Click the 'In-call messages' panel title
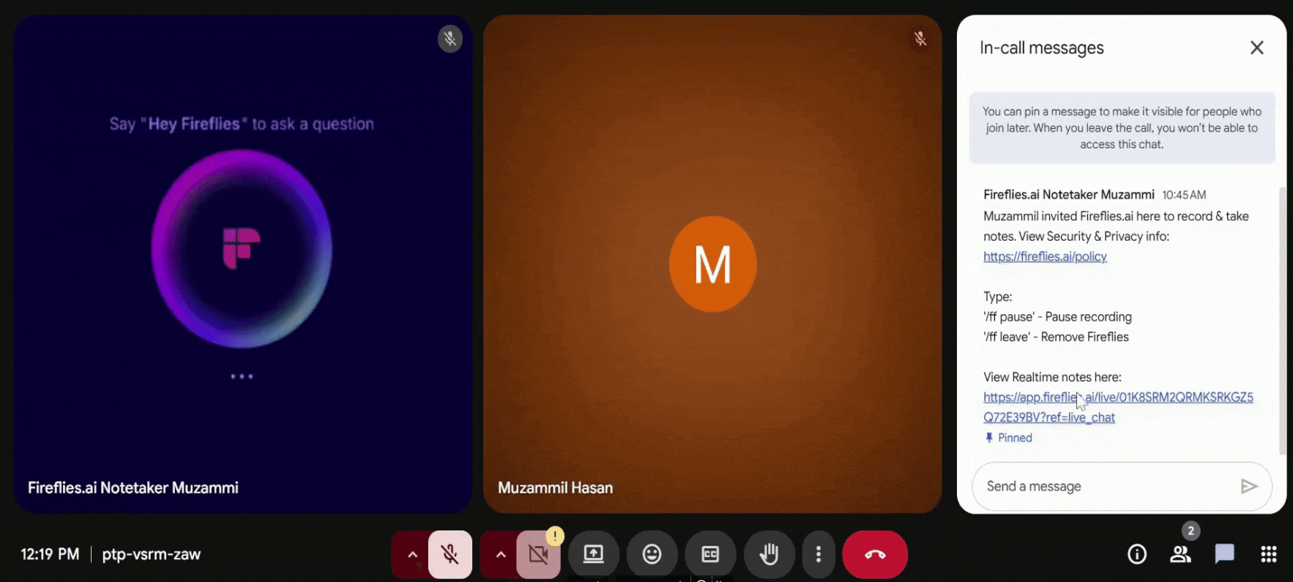The width and height of the screenshot is (1293, 582). point(1042,48)
